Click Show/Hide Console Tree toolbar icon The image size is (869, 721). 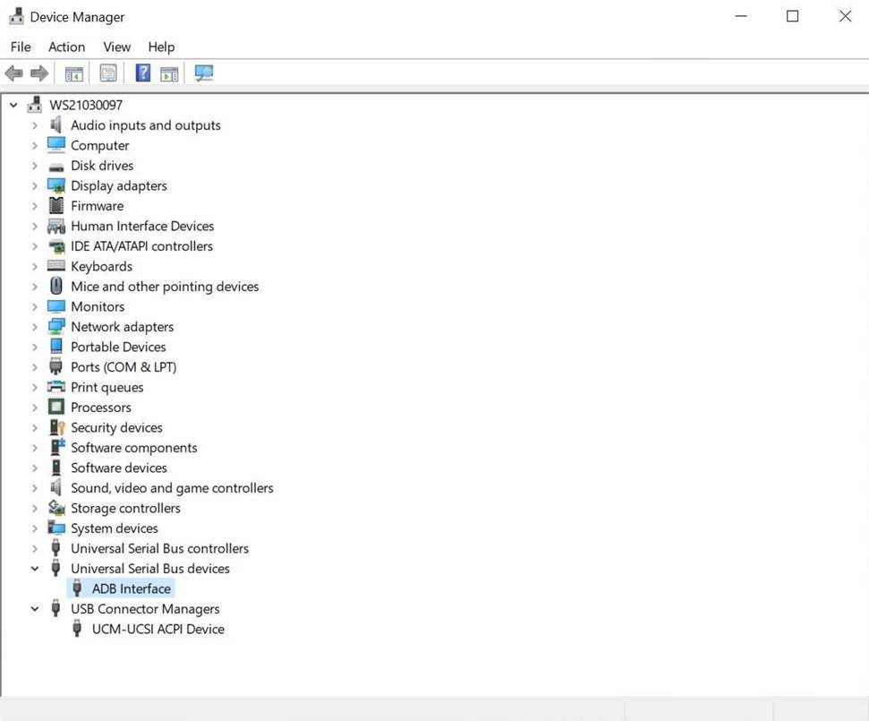(x=74, y=73)
